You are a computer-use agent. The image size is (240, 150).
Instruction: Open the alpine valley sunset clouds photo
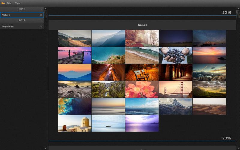pyautogui.click(x=209, y=72)
